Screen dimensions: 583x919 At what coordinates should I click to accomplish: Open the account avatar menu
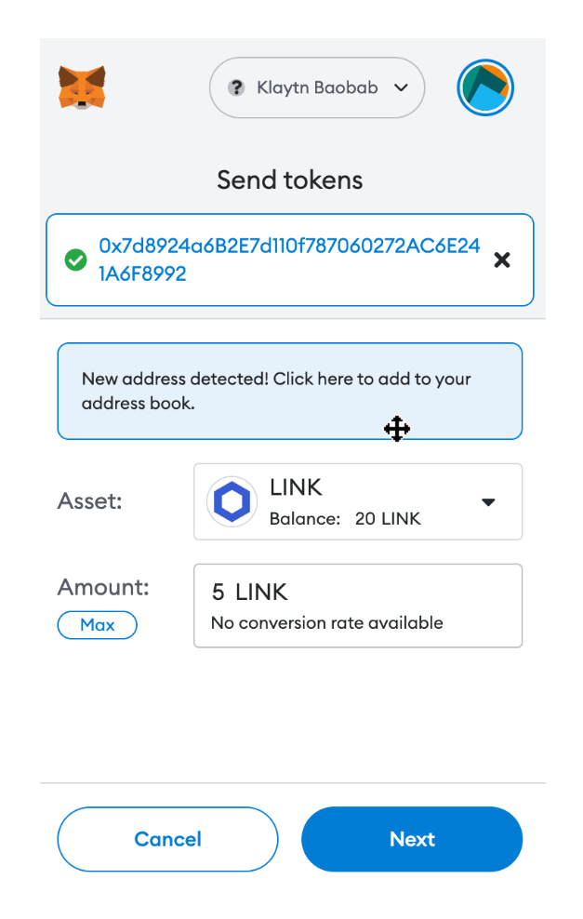[485, 87]
